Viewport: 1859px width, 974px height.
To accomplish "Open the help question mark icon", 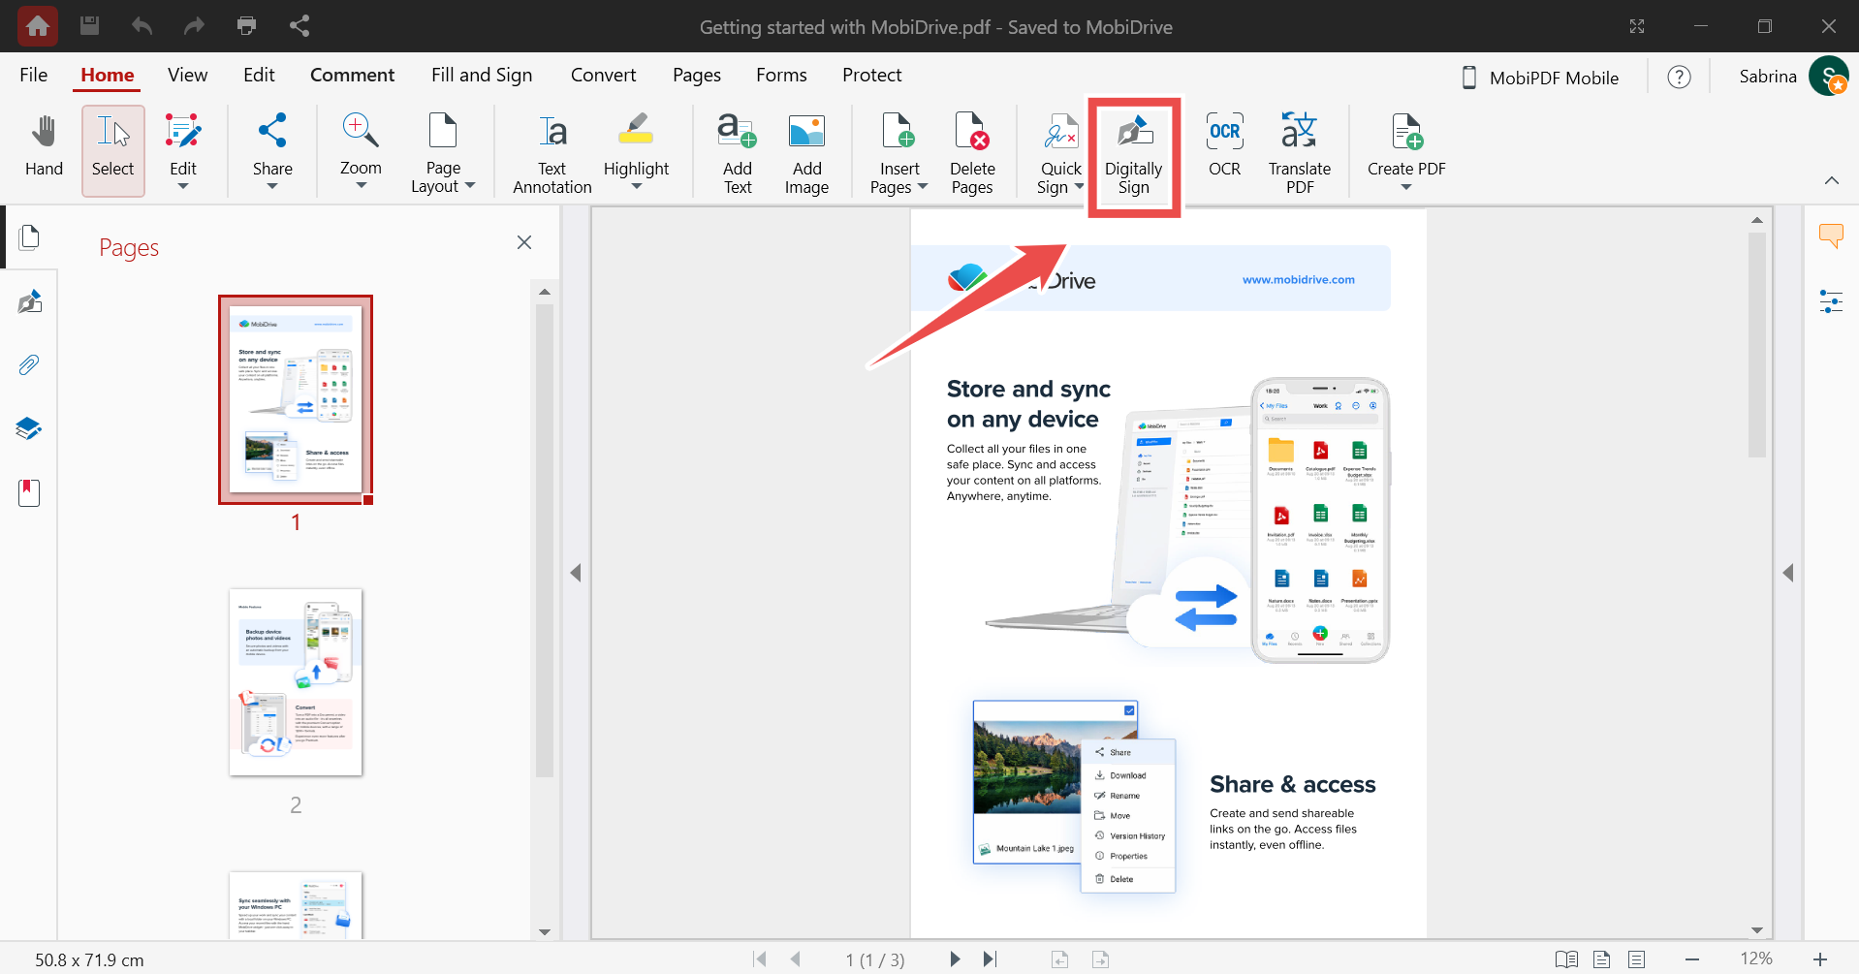I will 1679,77.
